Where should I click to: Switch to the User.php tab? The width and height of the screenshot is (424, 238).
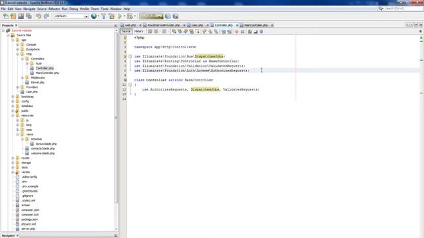[197, 25]
